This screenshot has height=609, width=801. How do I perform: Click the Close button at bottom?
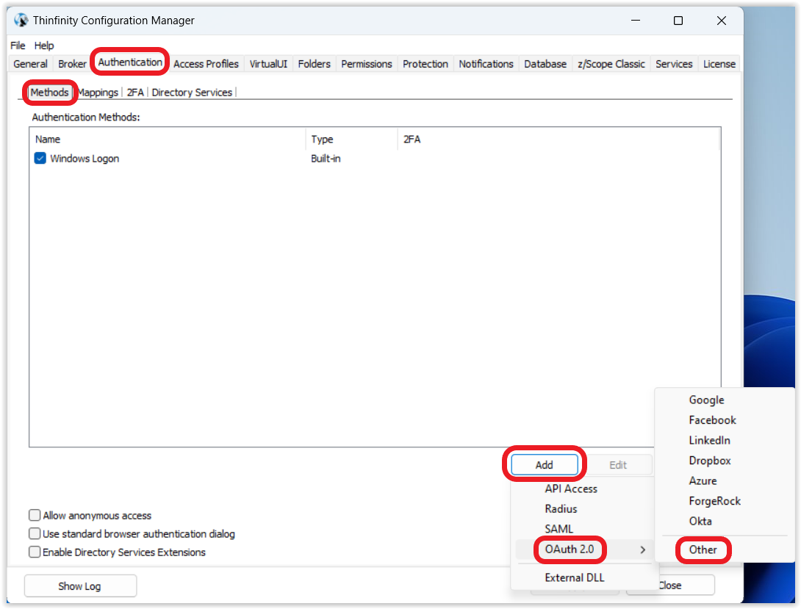[x=670, y=585]
